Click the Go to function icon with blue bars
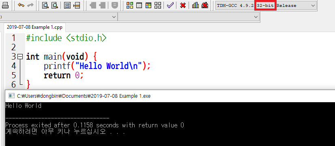The image size is (335, 146). [67, 5]
